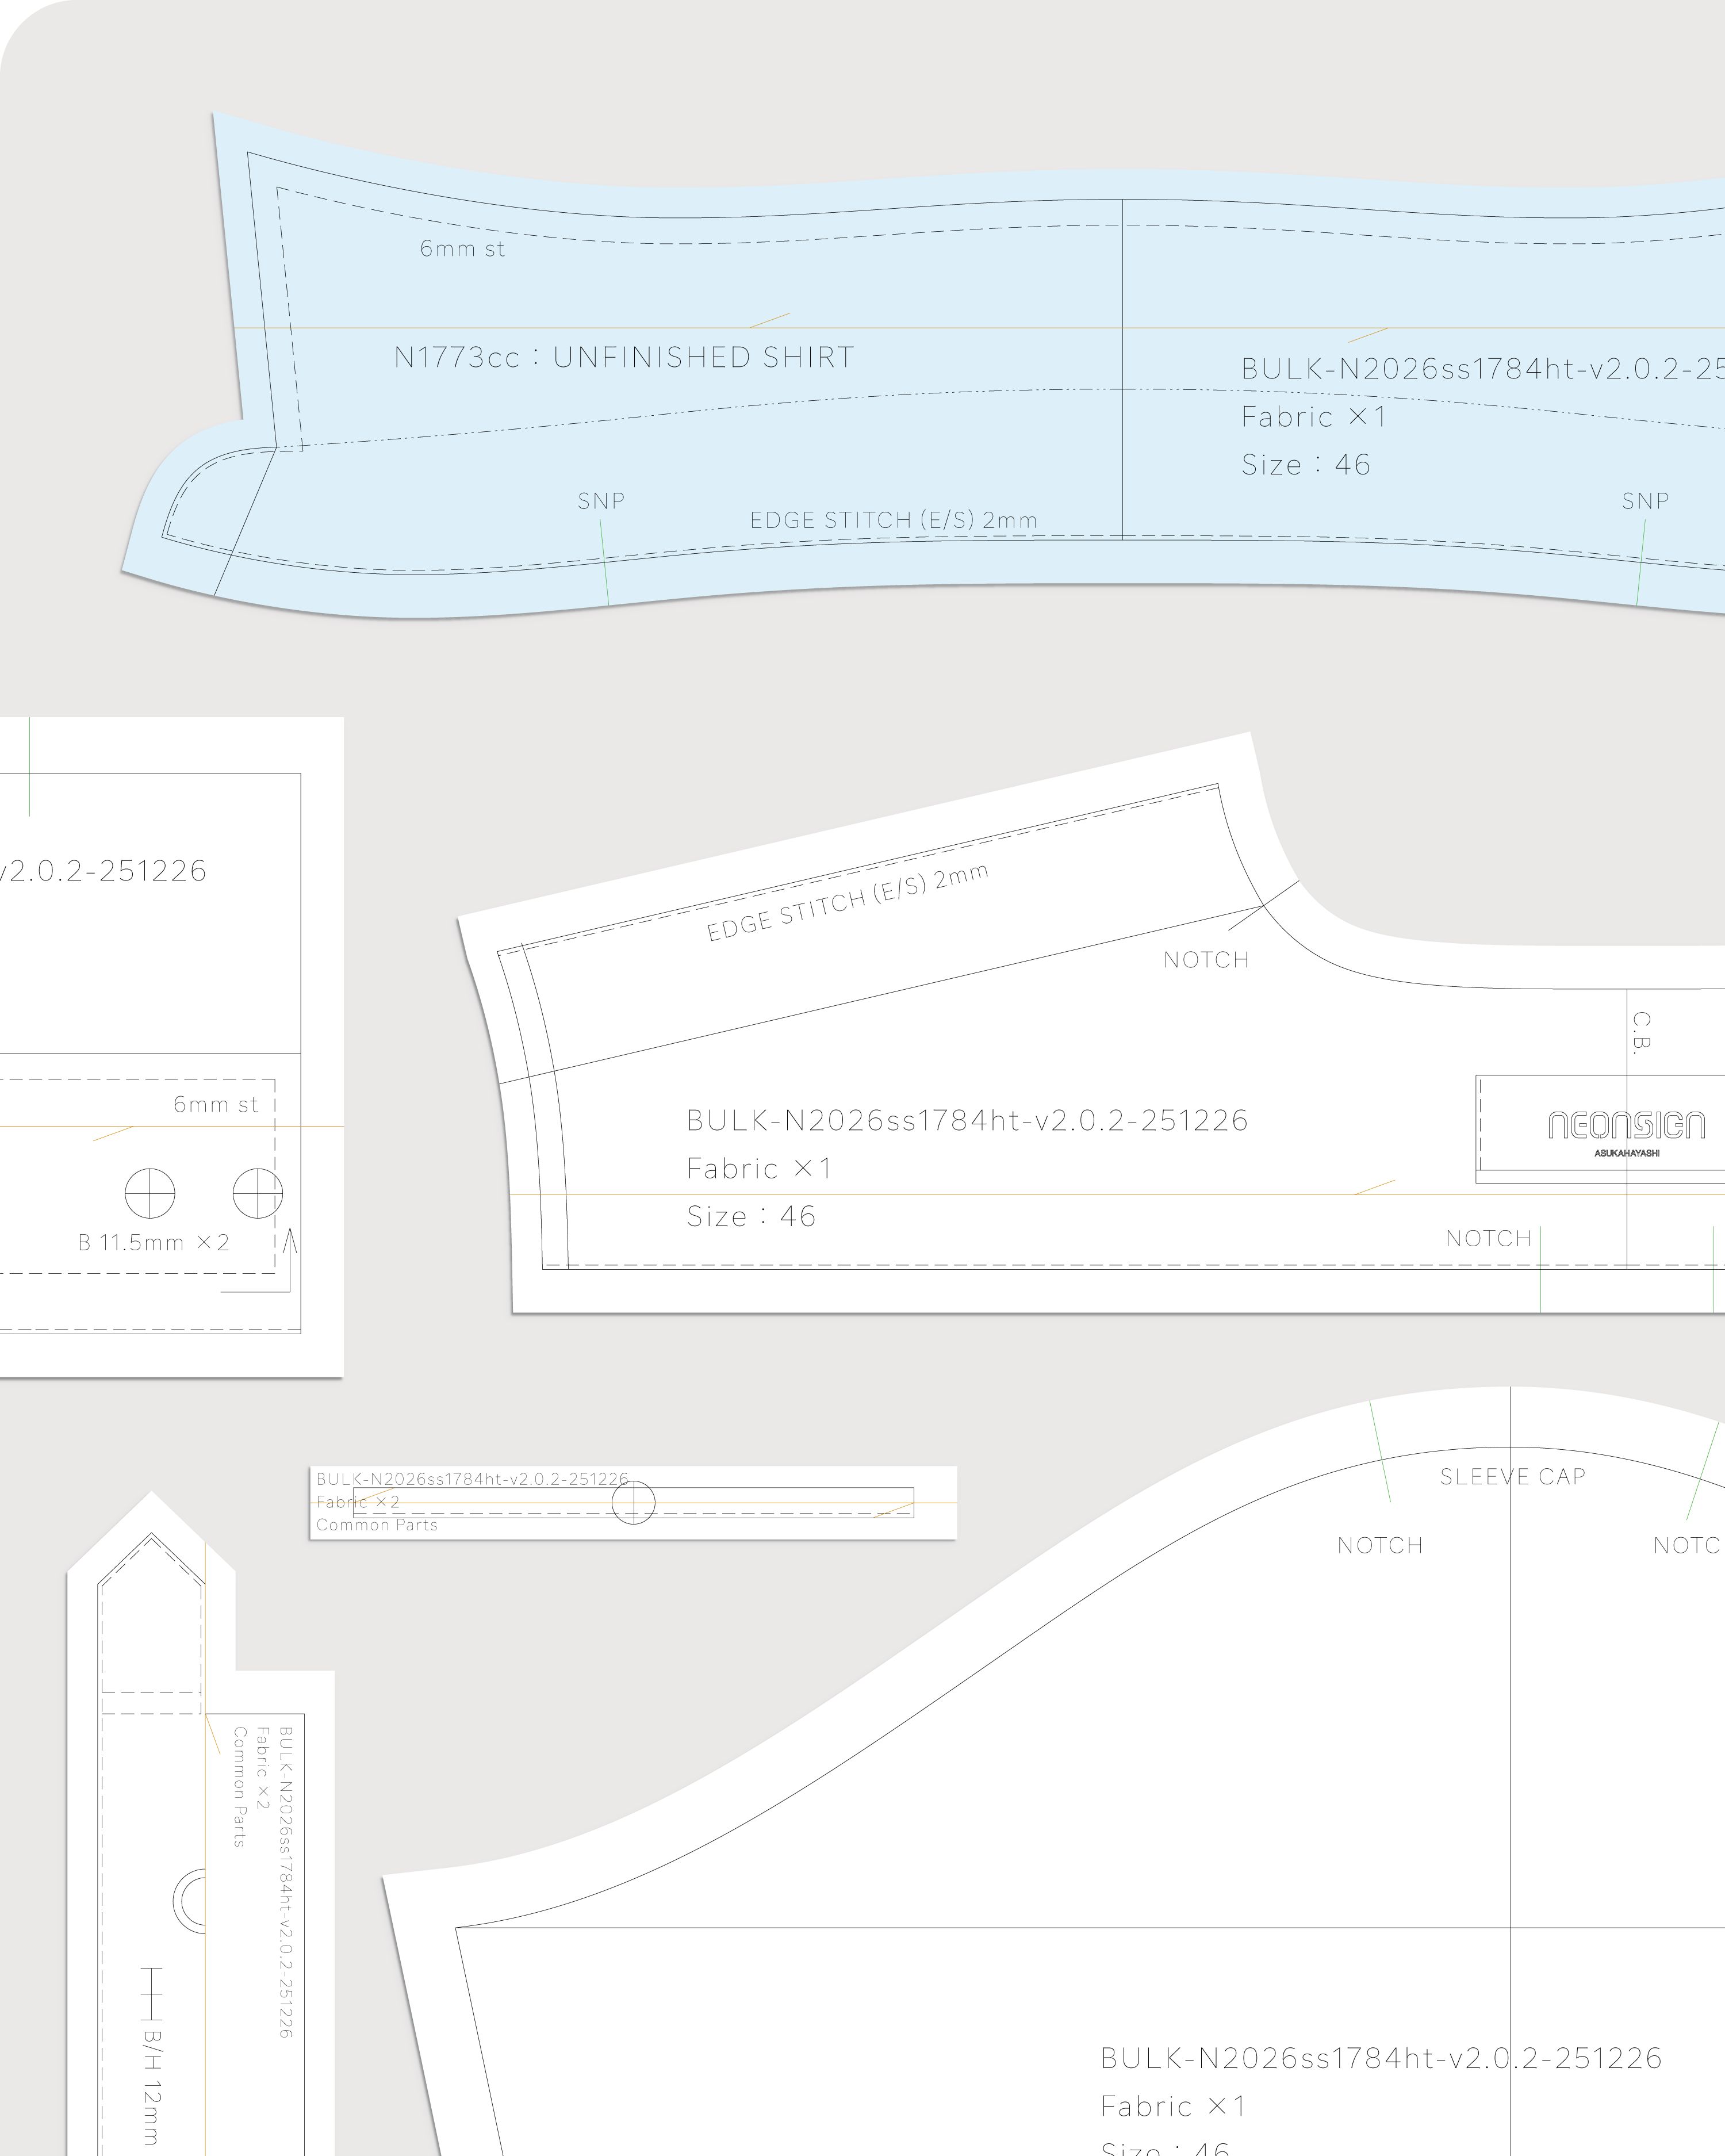Click the left SNP label on the collar
Image resolution: width=1725 pixels, height=2156 pixels.
click(x=601, y=501)
